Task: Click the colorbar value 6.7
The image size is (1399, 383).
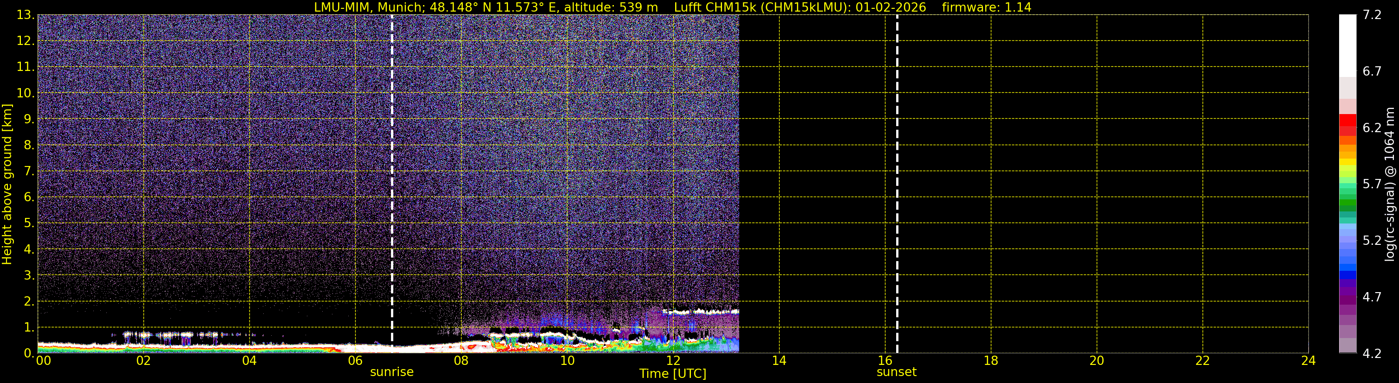Action: 1372,71
